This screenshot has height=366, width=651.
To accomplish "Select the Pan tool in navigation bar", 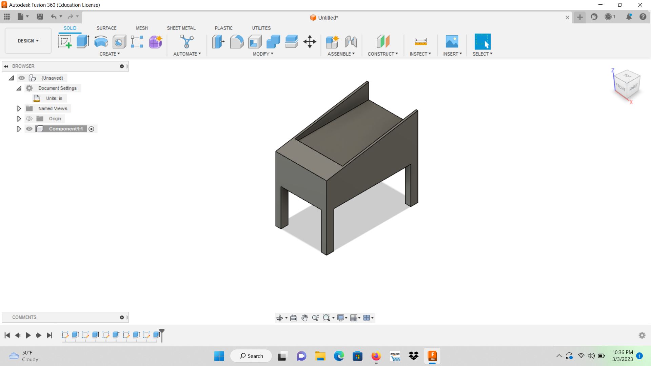I will 304,318.
